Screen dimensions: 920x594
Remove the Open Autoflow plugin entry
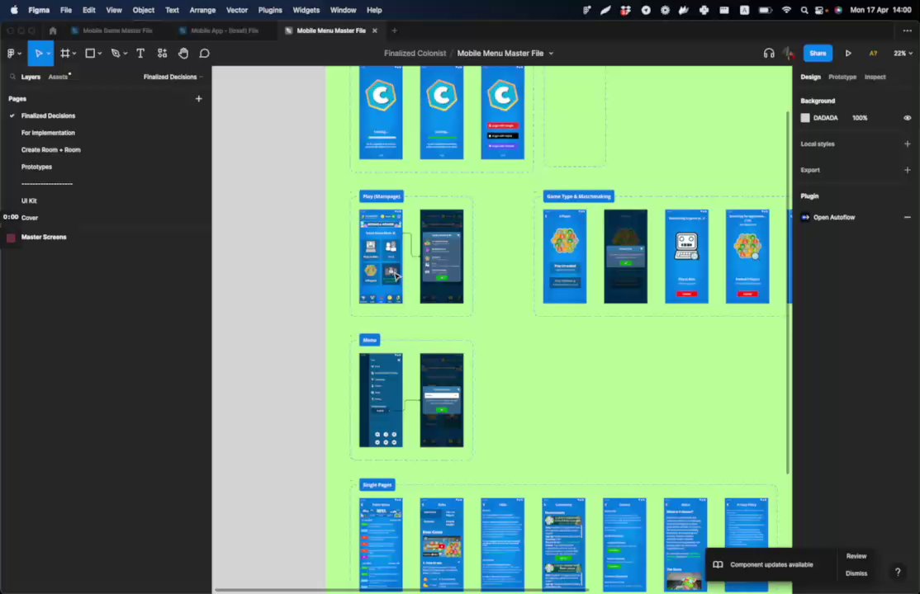[907, 217]
